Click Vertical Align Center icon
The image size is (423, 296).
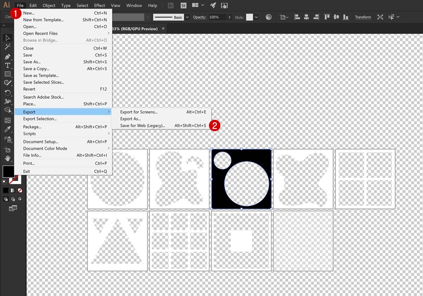point(336,17)
